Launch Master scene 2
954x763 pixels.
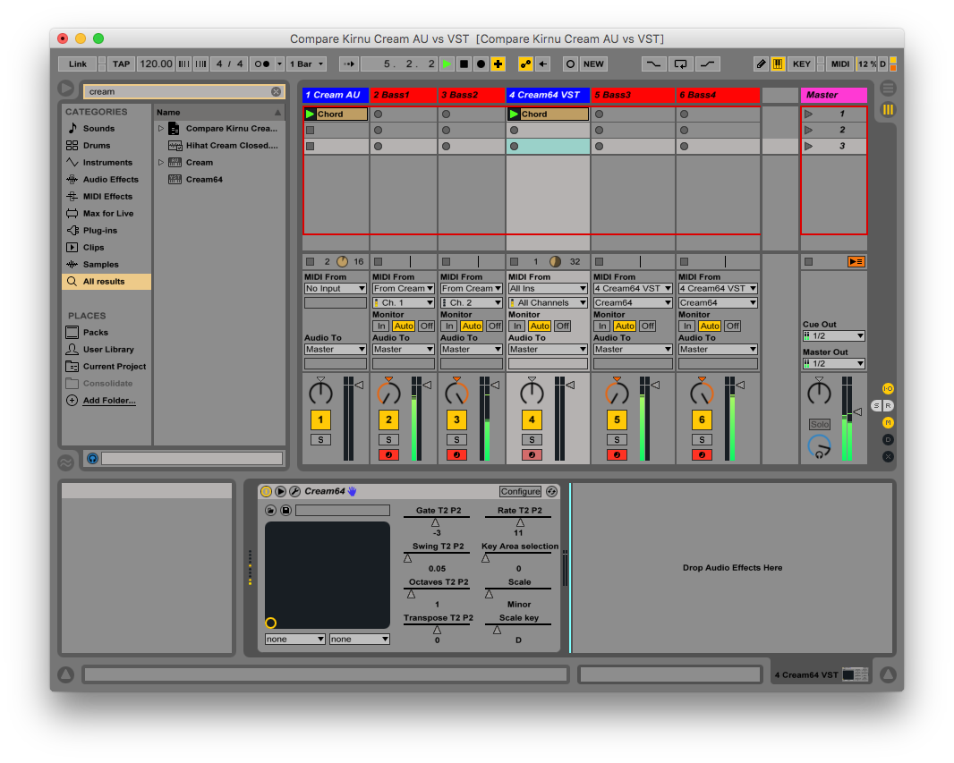click(x=809, y=130)
